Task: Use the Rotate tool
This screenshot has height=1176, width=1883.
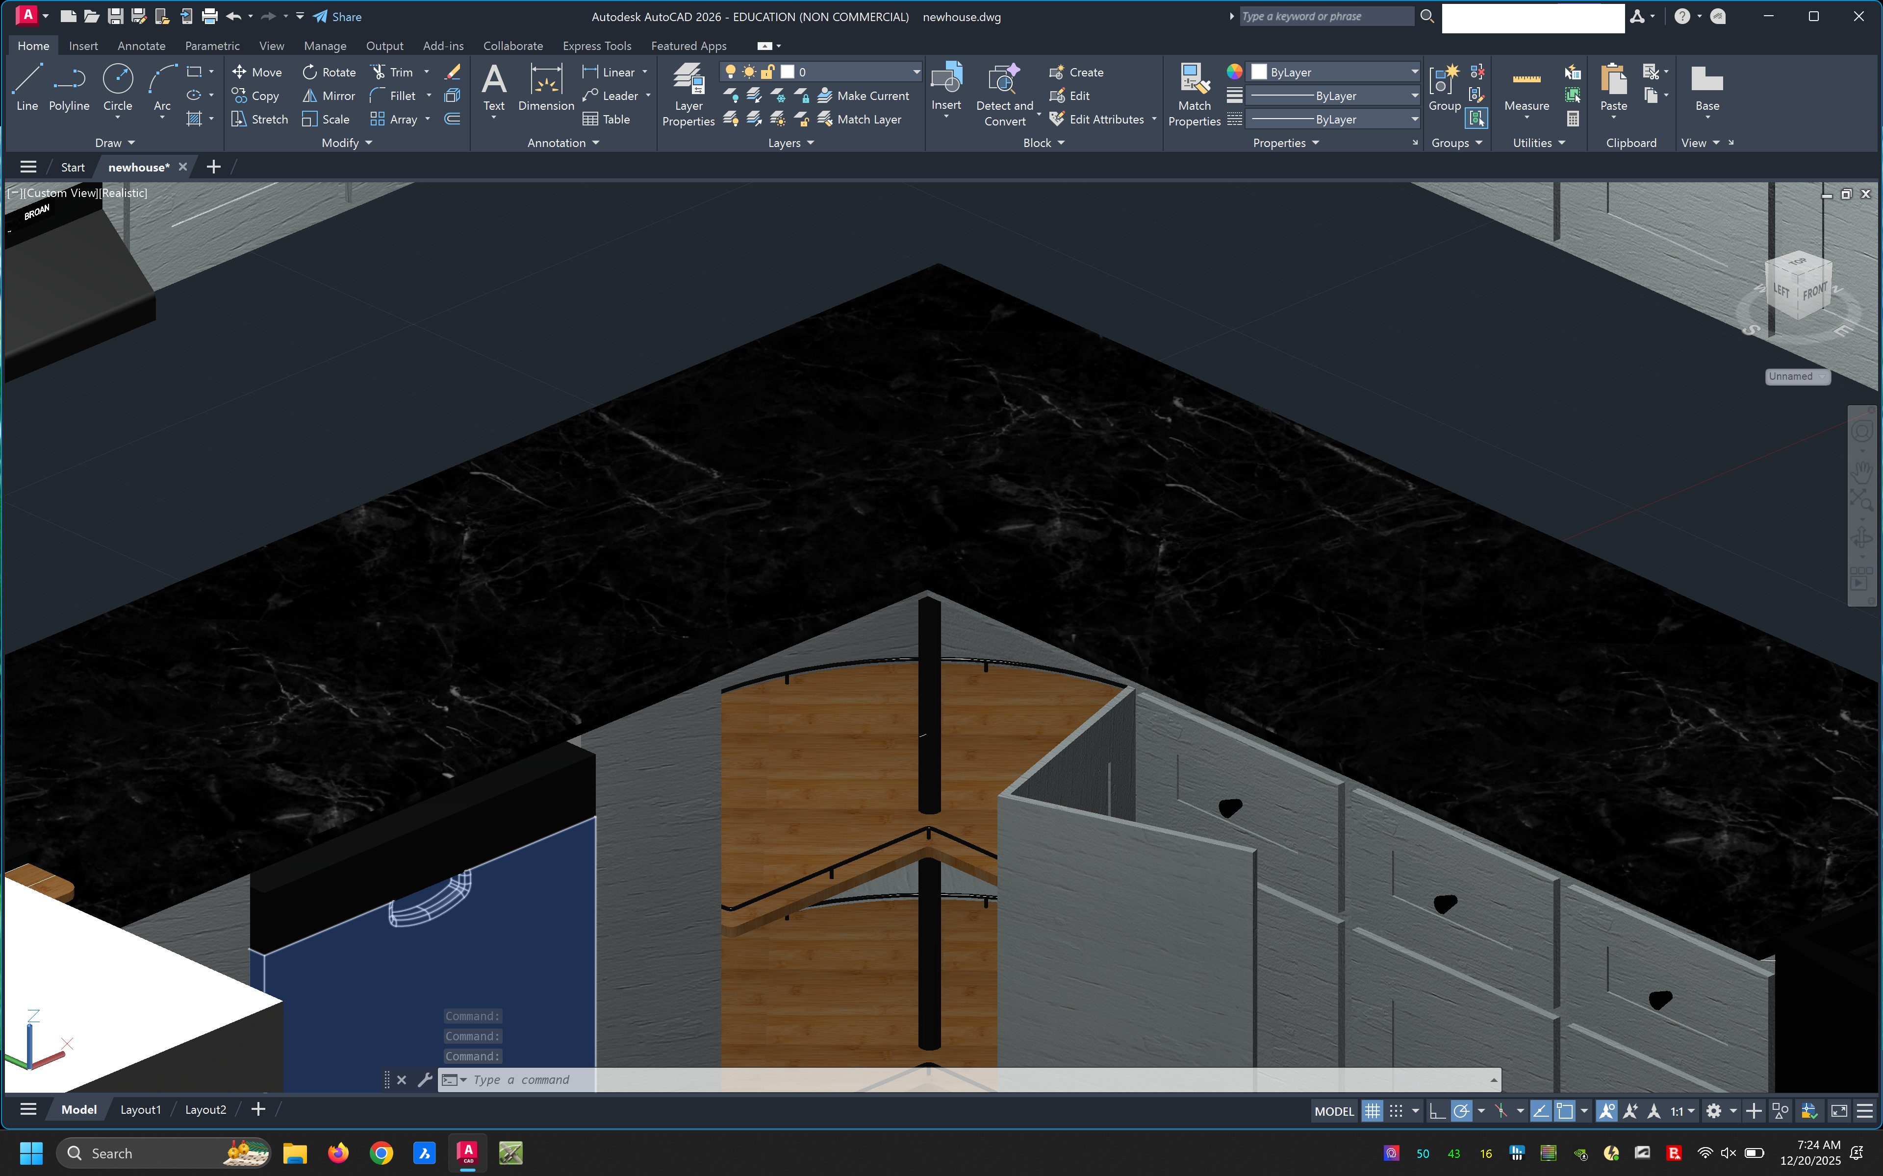Action: point(329,73)
